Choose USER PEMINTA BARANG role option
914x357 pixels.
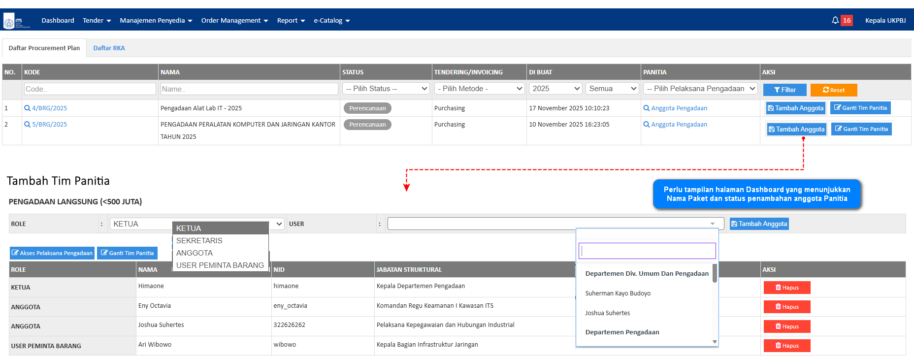[220, 265]
